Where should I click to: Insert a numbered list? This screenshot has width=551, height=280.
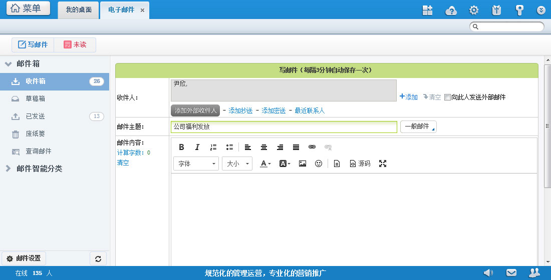(x=213, y=147)
